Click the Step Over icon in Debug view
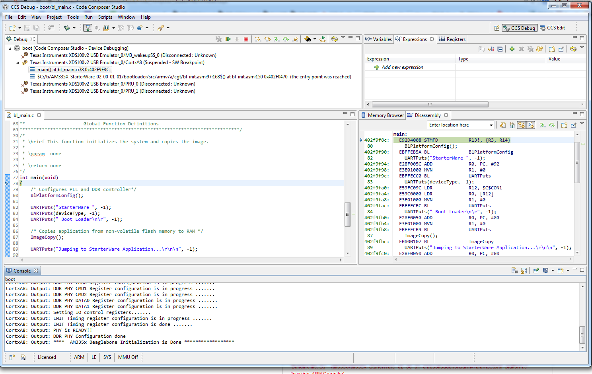 pyautogui.click(x=267, y=39)
